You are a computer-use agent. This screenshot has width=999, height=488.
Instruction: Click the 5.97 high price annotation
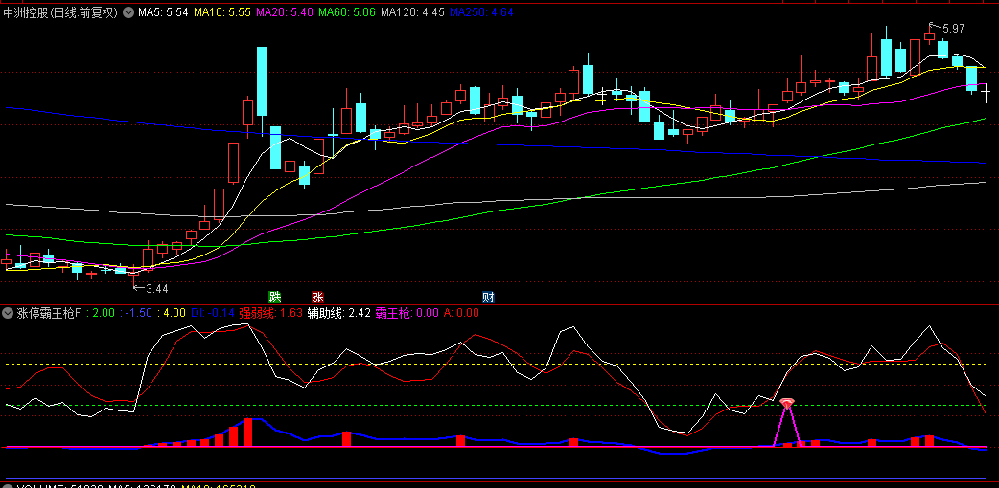952,28
